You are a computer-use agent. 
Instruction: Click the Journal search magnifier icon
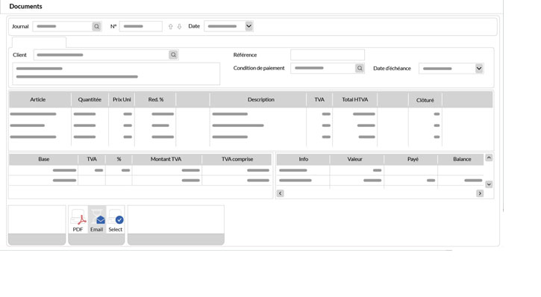pyautogui.click(x=96, y=26)
